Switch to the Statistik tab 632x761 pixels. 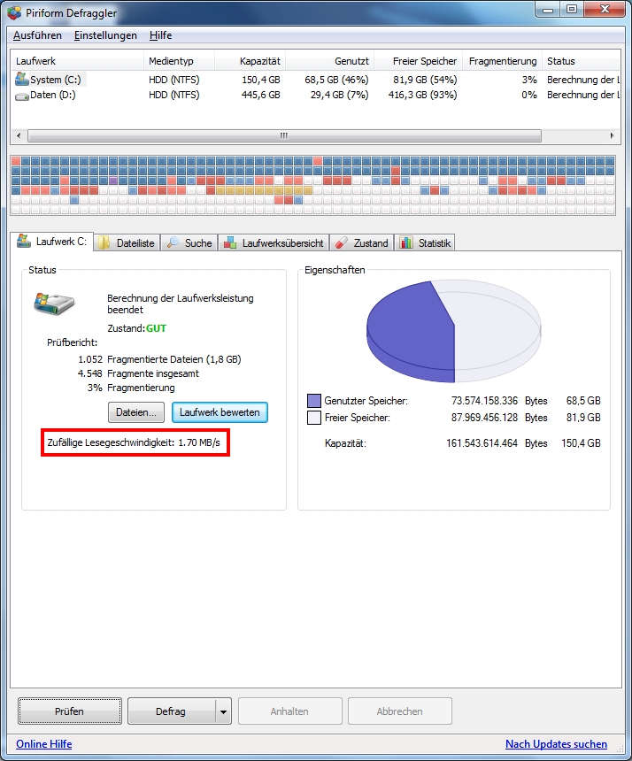pos(425,242)
